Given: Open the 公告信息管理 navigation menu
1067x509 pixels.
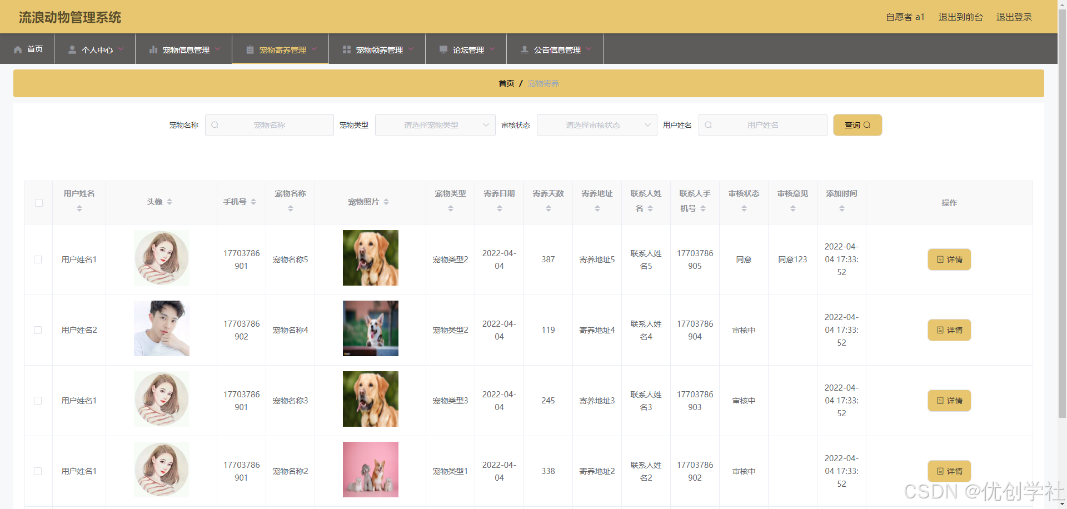Looking at the screenshot, I should point(555,49).
